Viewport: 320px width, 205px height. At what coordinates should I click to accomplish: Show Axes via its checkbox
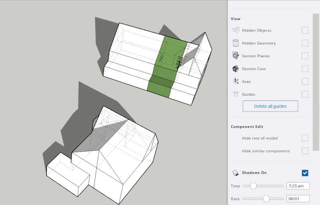point(305,81)
